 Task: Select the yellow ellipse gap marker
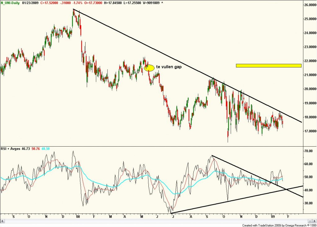click(x=149, y=67)
